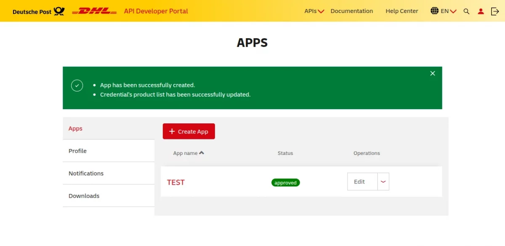The width and height of the screenshot is (505, 246).
Task: Click the DHL logo in the header
Action: pos(93,11)
